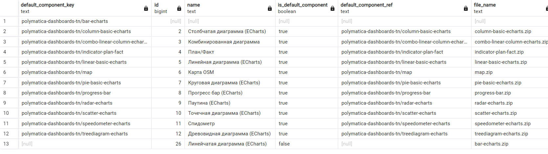Image resolution: width=548 pixels, height=154 pixels.
Task: Click lock icon in is_default_component column header
Action: 333,9
